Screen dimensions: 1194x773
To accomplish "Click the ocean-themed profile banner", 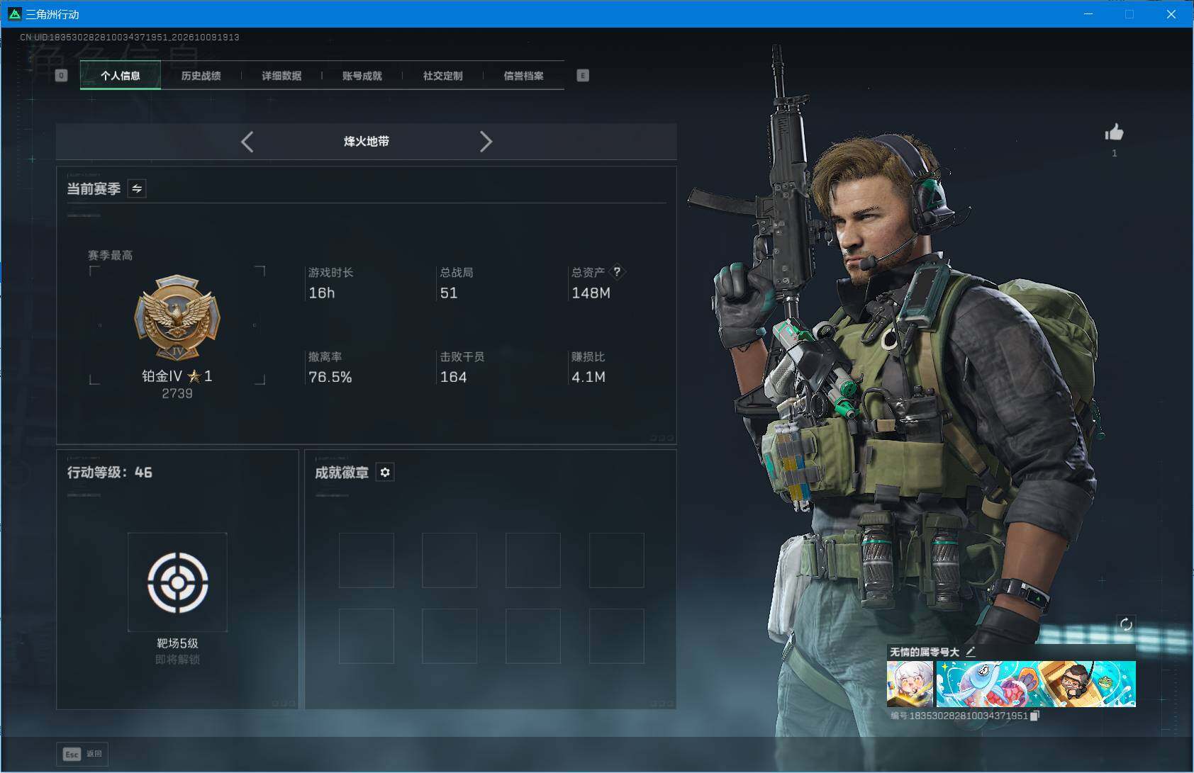I will (x=1036, y=684).
